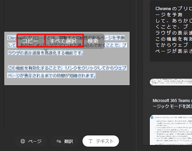
Task: Select the テキスト mode tab
Action: click(101, 141)
